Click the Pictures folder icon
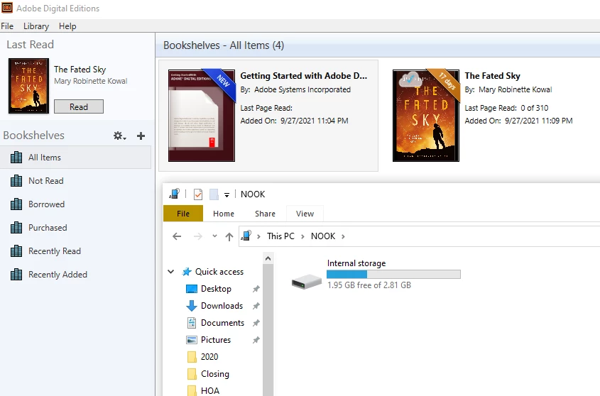The width and height of the screenshot is (600, 396). (x=191, y=340)
